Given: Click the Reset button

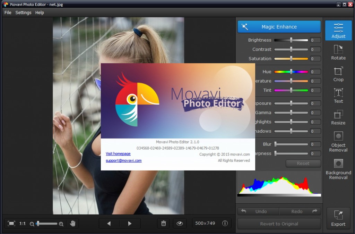Looking at the screenshot, I should (x=303, y=164).
